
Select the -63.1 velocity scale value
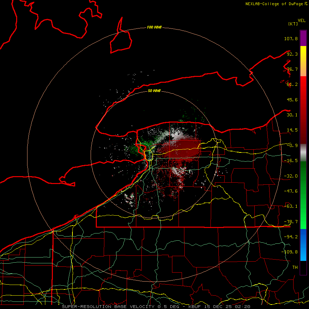coord(291,206)
